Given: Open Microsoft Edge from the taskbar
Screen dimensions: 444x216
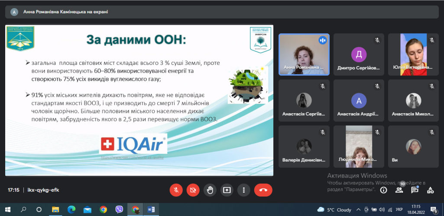Looking at the screenshot, I should (71, 210).
